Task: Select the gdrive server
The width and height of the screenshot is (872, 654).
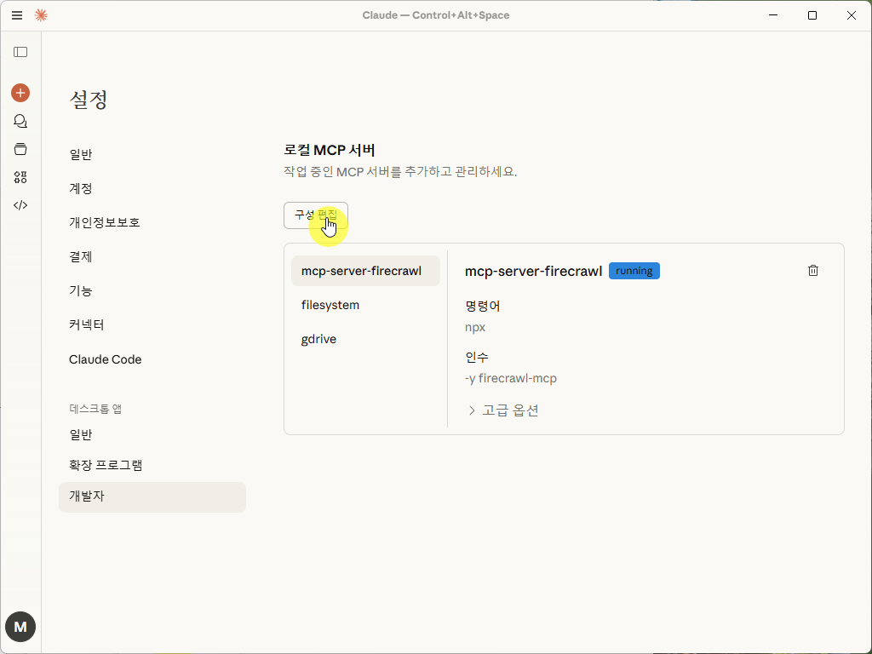Action: 365,339
